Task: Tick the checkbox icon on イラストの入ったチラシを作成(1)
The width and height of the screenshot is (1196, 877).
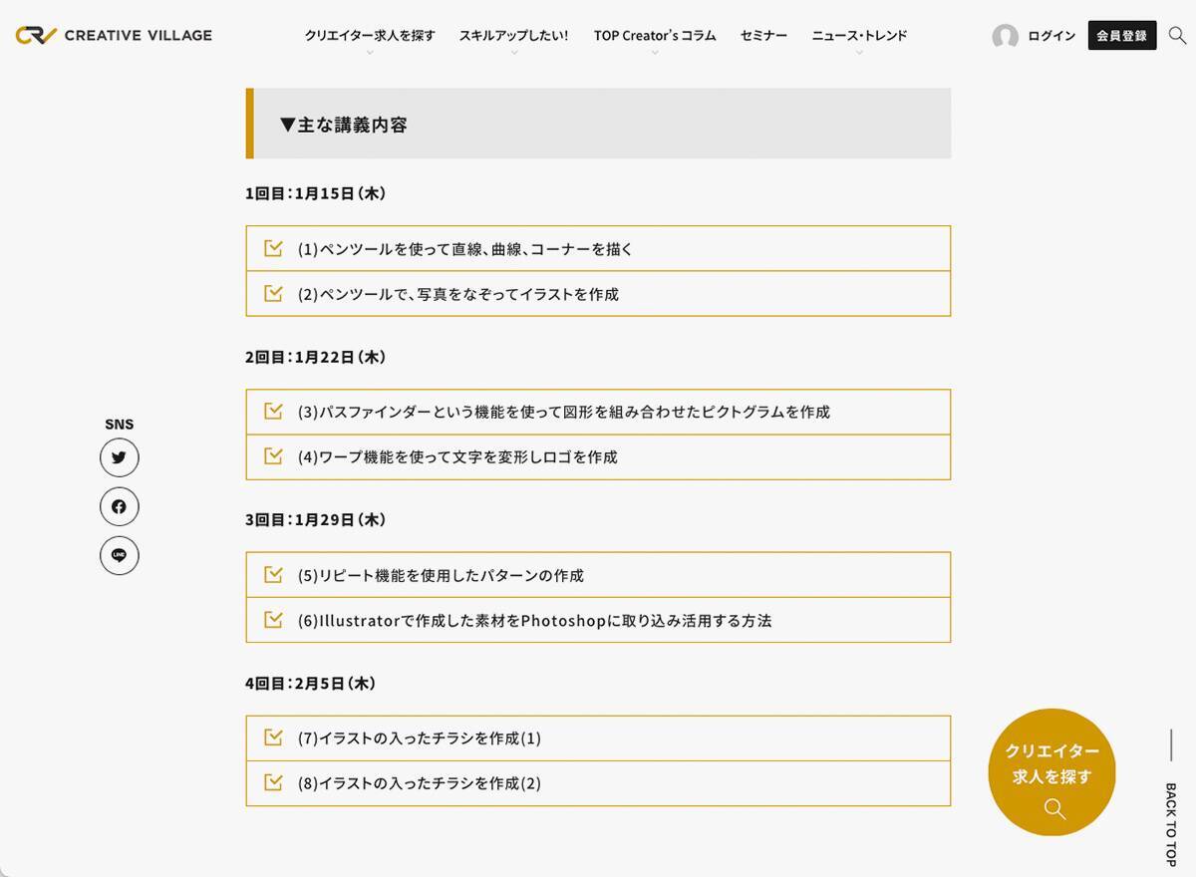Action: (x=273, y=737)
